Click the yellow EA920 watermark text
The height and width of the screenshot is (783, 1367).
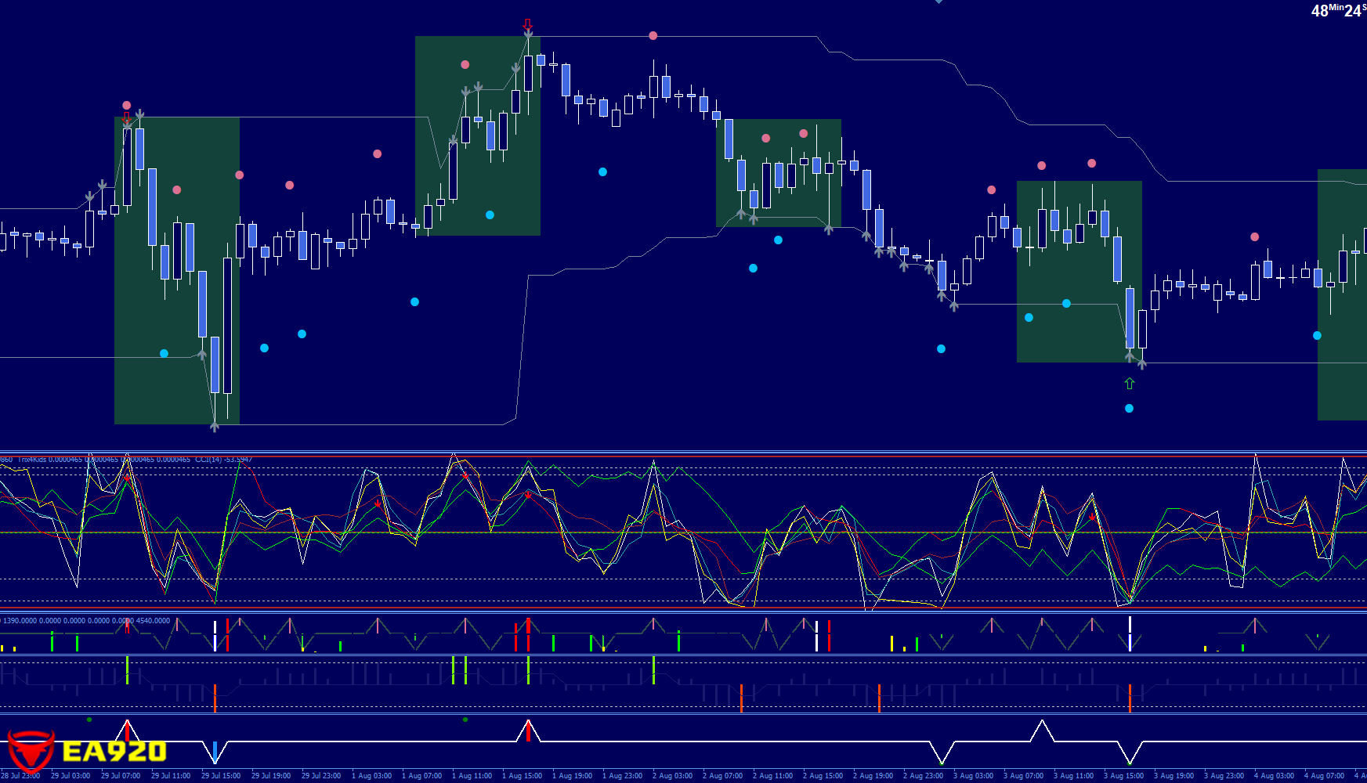[114, 752]
